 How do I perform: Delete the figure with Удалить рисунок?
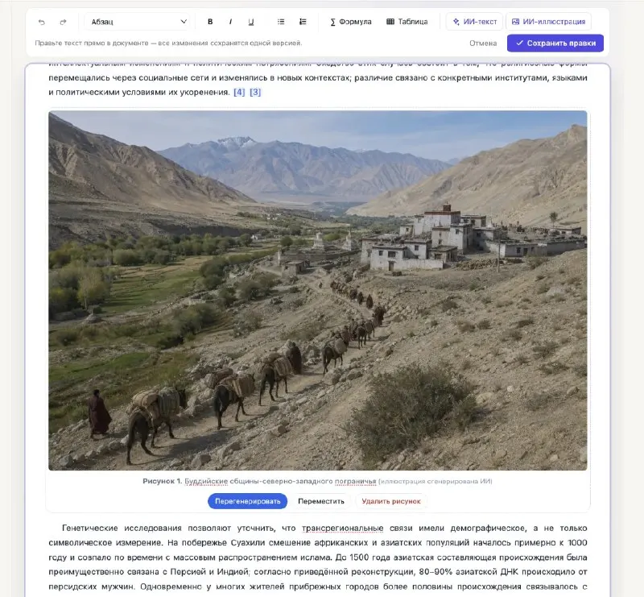pyautogui.click(x=391, y=501)
